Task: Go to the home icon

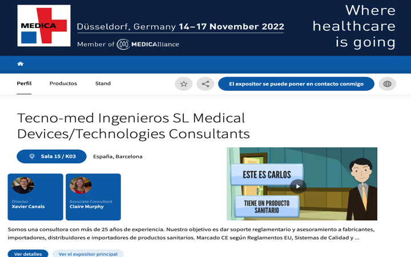Action: [20, 64]
